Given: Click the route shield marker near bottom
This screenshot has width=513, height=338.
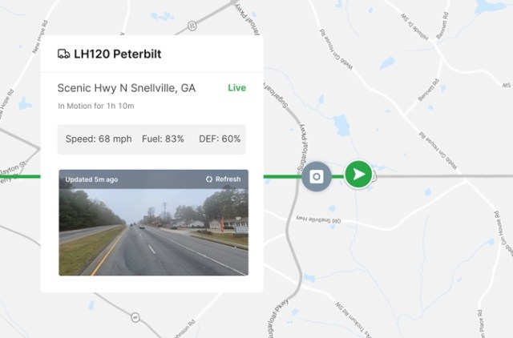Looking at the screenshot, I should (x=135, y=317).
